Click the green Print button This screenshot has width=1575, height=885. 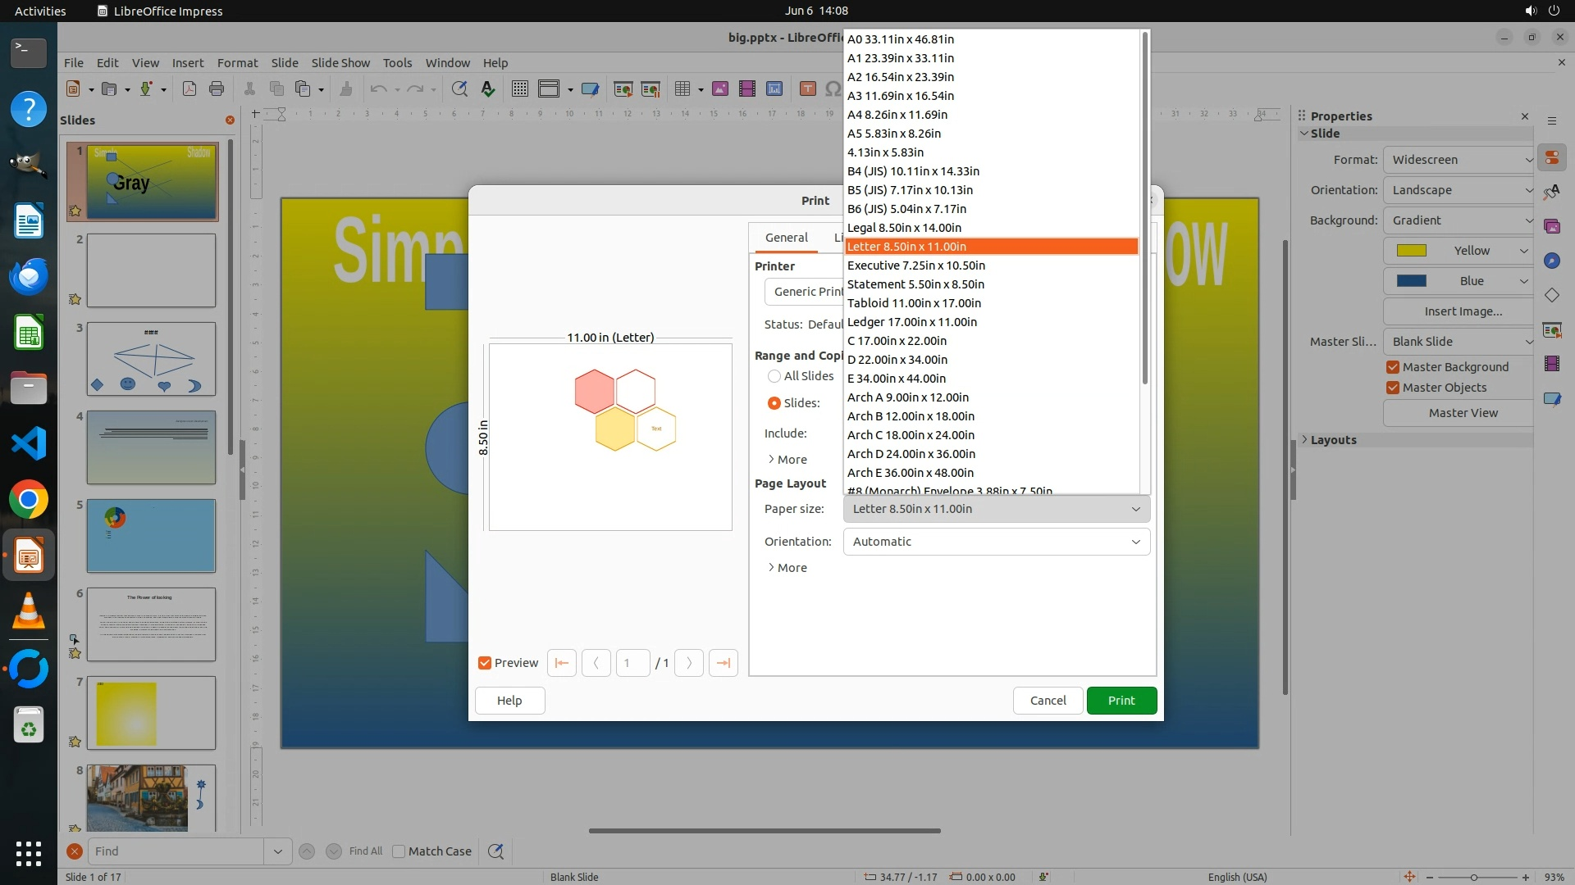click(x=1121, y=701)
